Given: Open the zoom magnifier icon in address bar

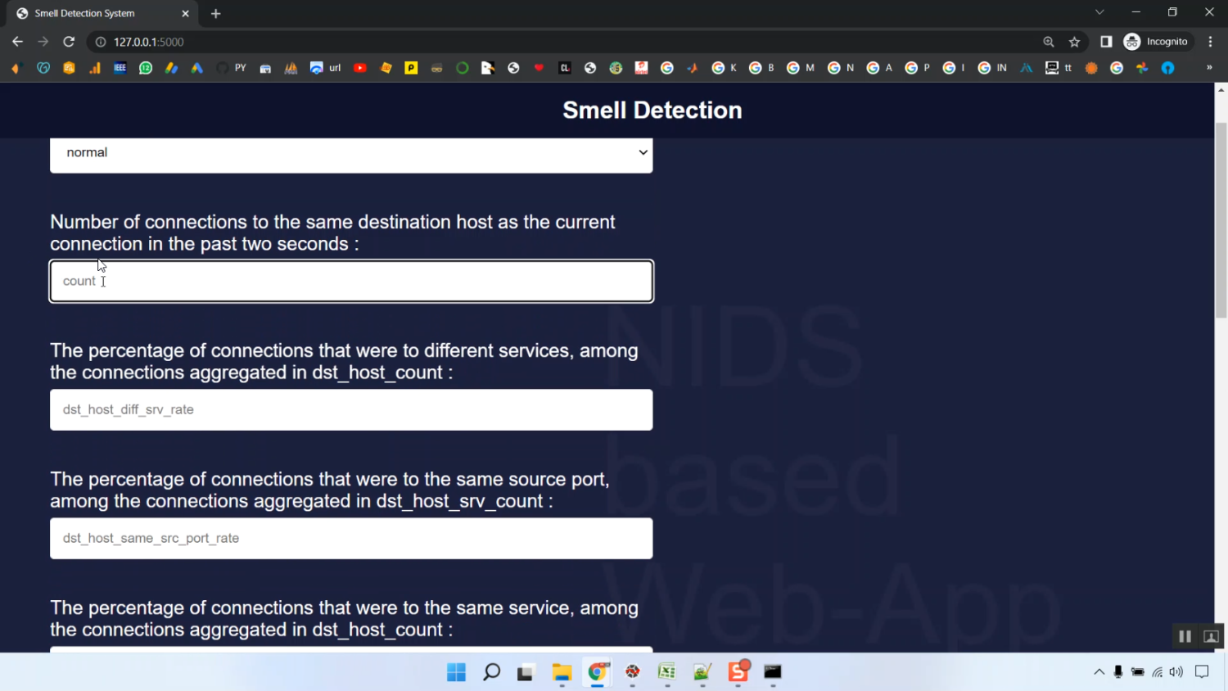Looking at the screenshot, I should tap(1049, 42).
